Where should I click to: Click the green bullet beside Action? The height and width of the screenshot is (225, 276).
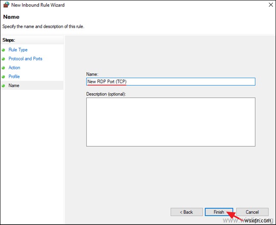[3, 68]
